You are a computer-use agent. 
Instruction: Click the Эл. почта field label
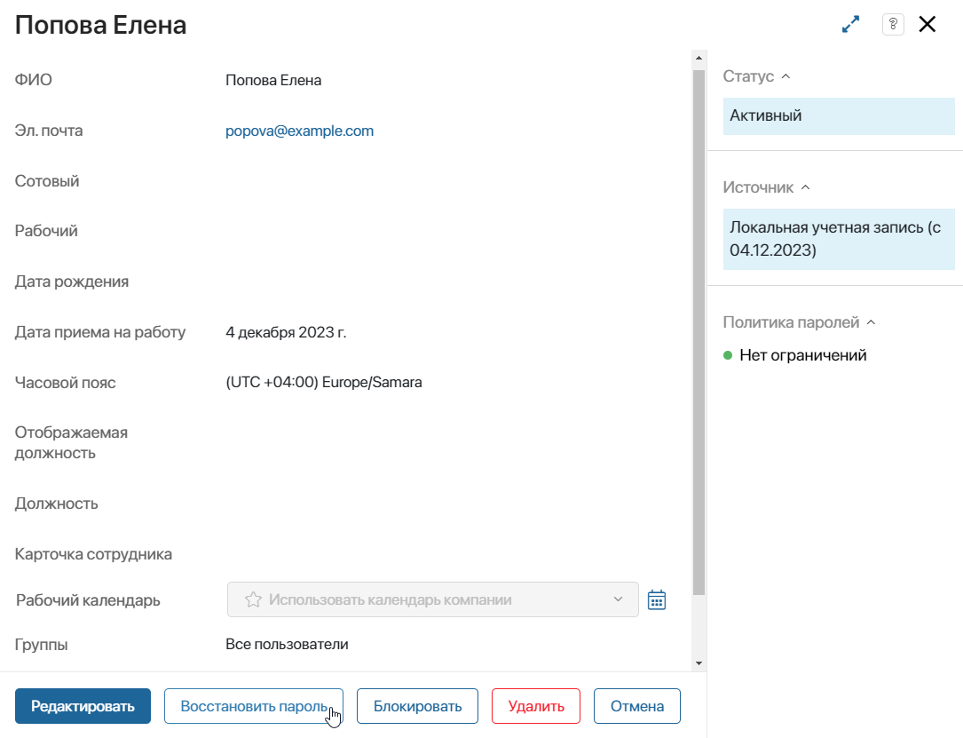(x=49, y=131)
